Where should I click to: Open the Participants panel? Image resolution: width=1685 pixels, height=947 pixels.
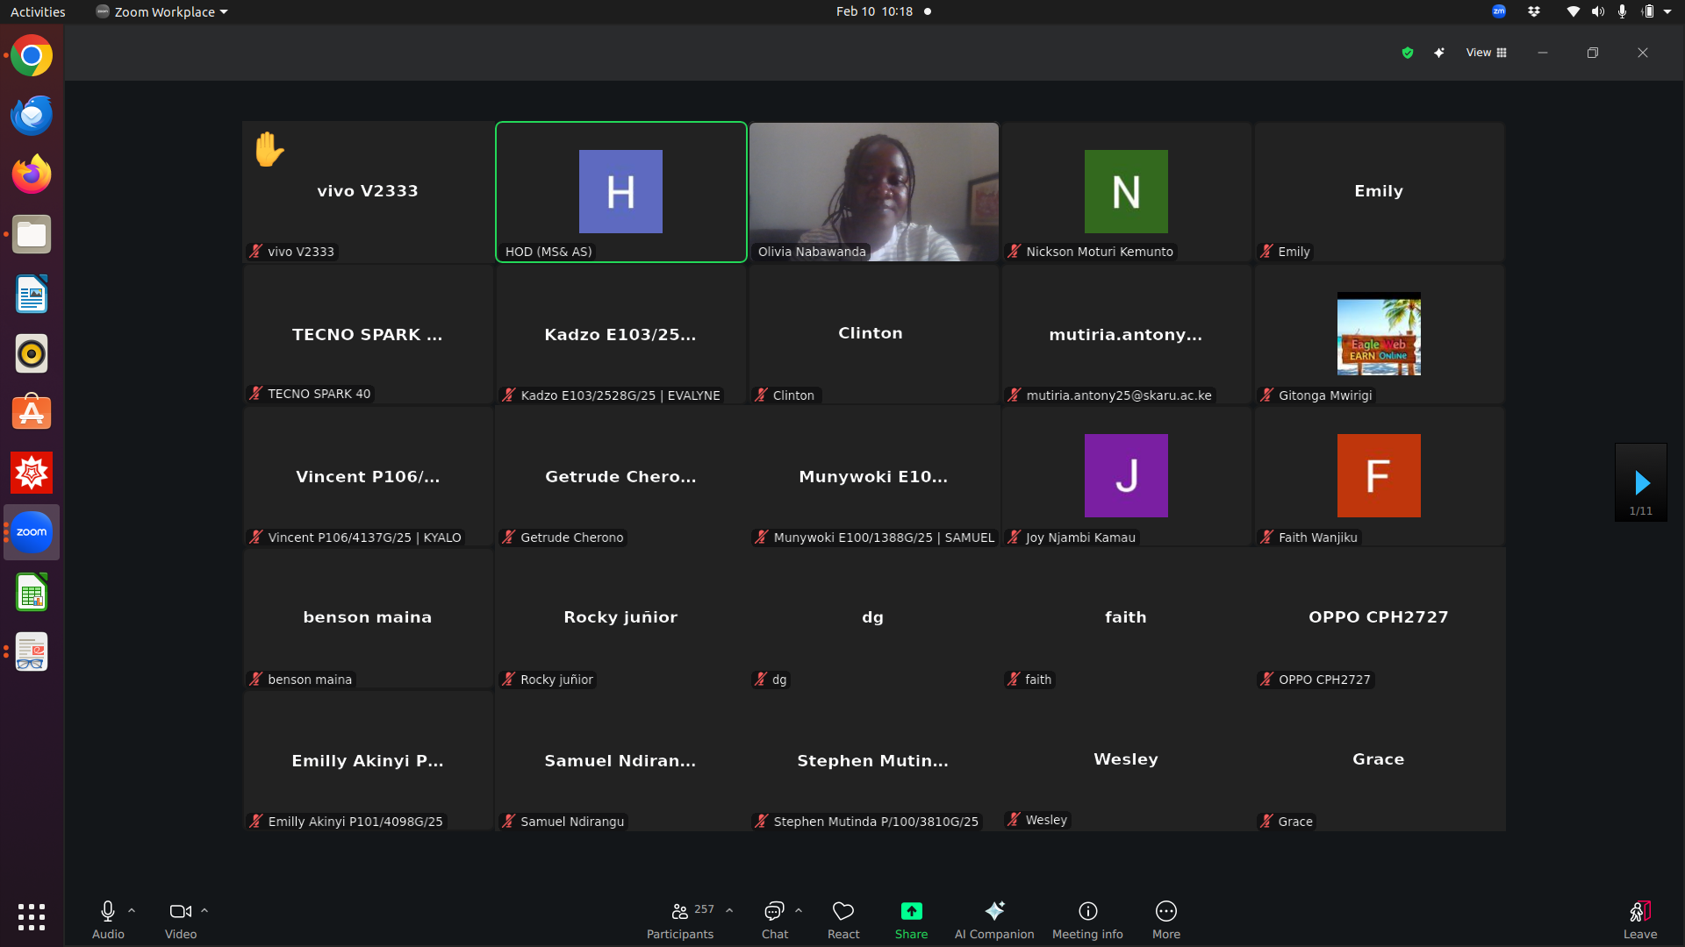[680, 919]
